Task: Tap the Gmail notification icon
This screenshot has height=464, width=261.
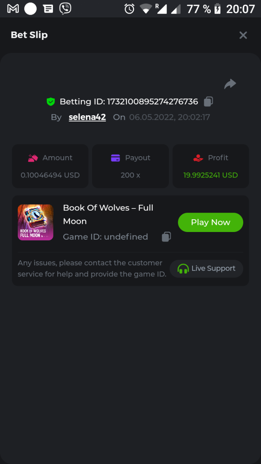Action: (13, 9)
